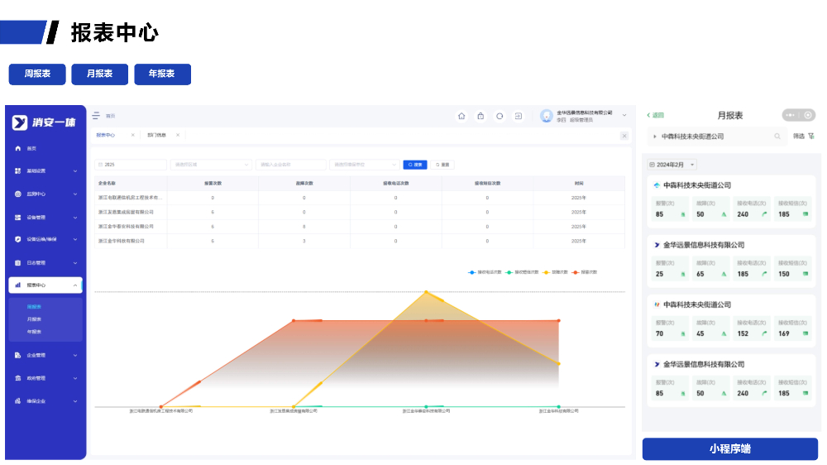This screenshot has height=465, width=827.
Task: Click second card titled 金华远景信息科技有限公司
Action: (731, 261)
